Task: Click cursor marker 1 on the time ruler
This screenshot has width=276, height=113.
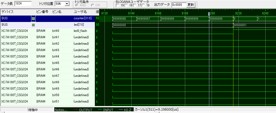Action: (x=209, y=13)
